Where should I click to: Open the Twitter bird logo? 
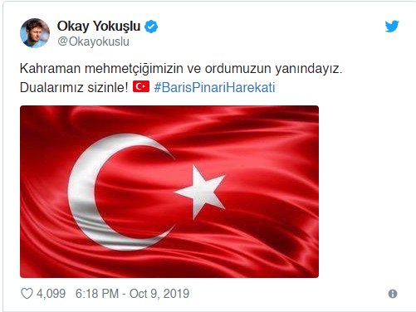(392, 27)
